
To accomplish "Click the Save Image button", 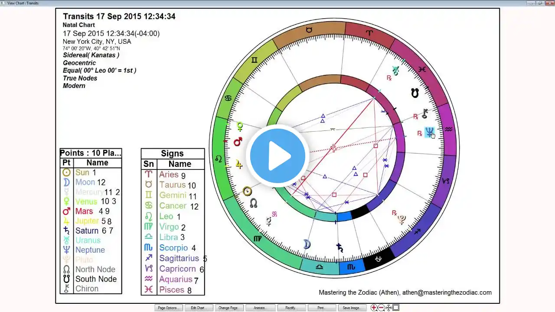I will pos(352,308).
